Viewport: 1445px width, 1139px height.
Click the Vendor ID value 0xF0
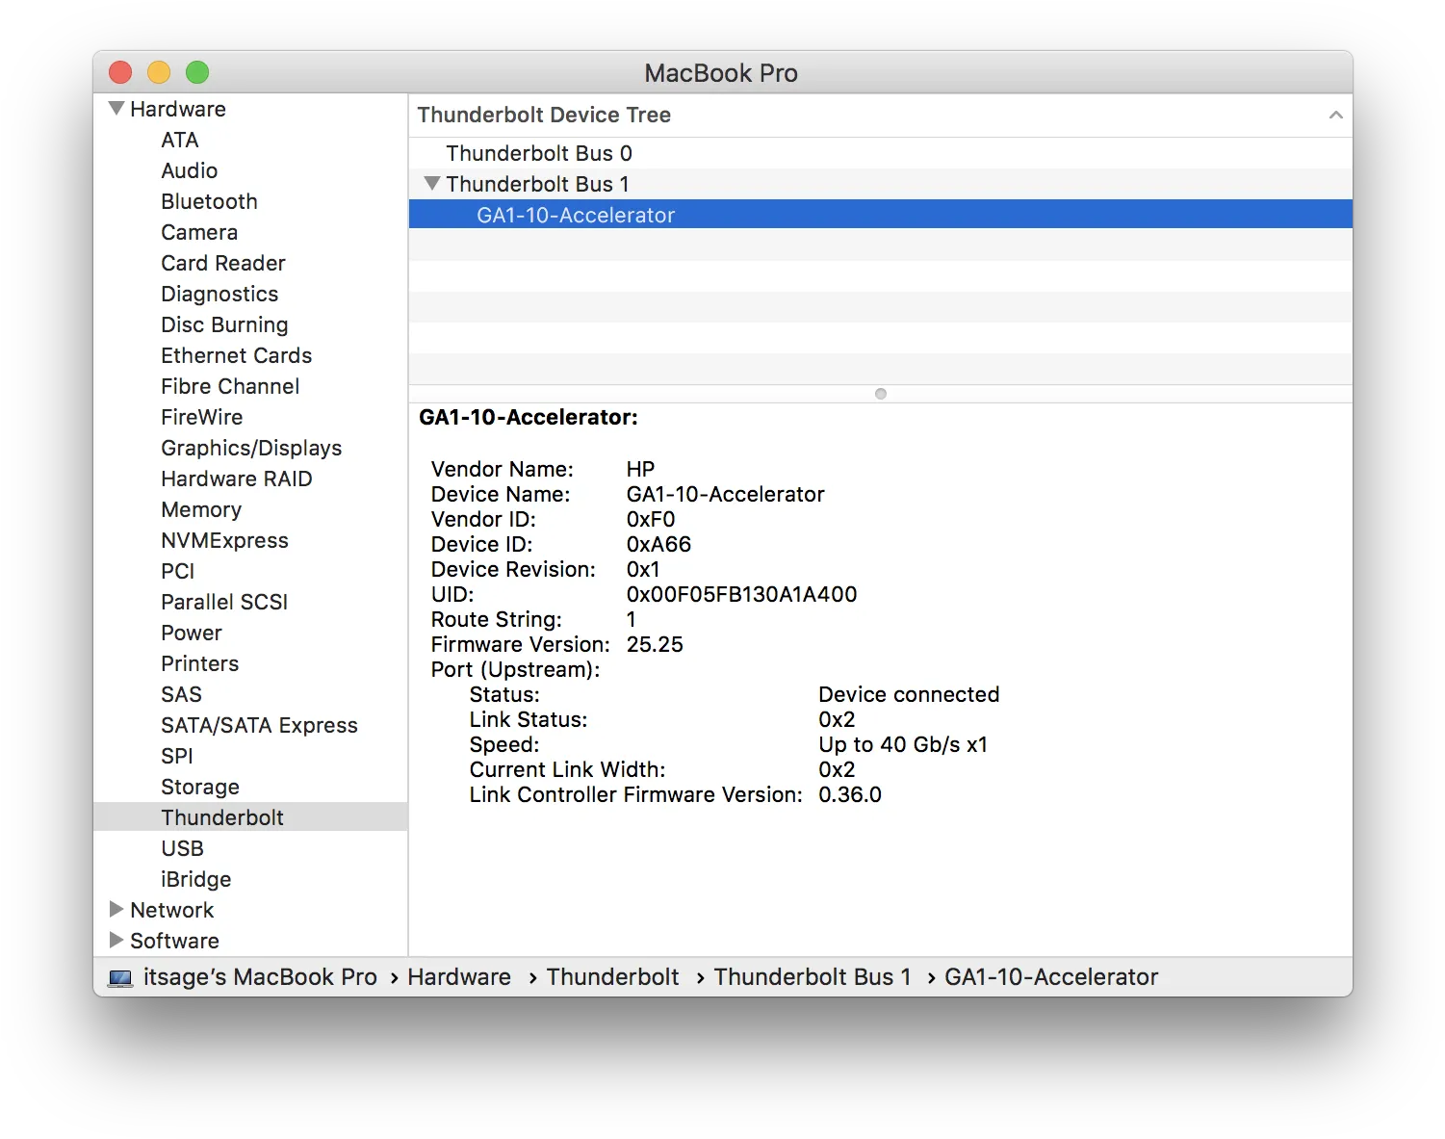click(651, 519)
